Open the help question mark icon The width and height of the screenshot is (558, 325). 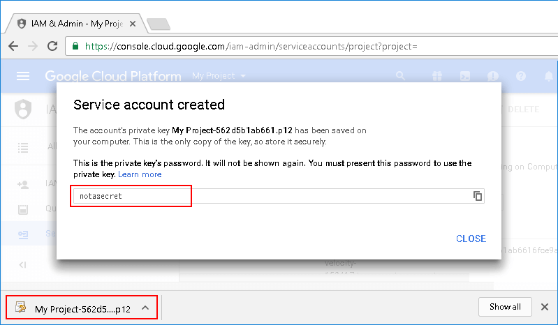pos(520,76)
